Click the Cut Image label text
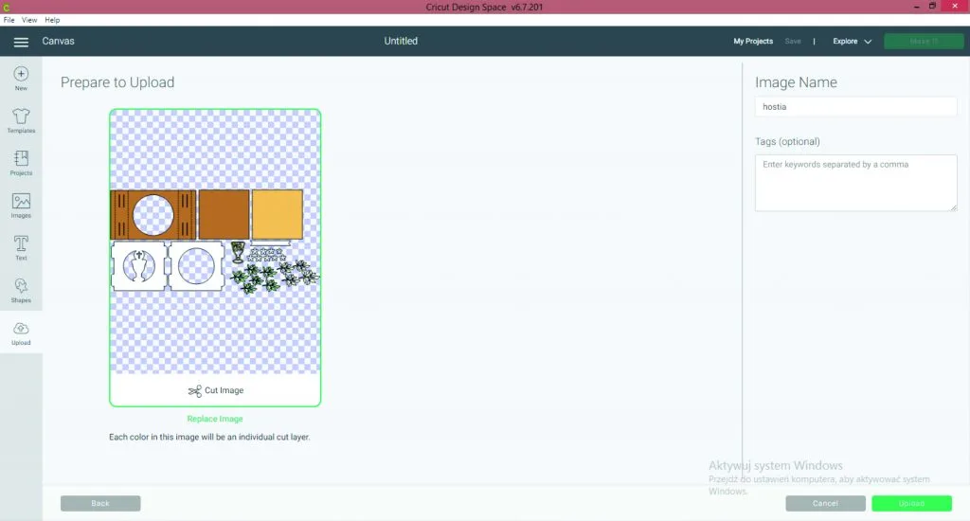 (x=224, y=390)
